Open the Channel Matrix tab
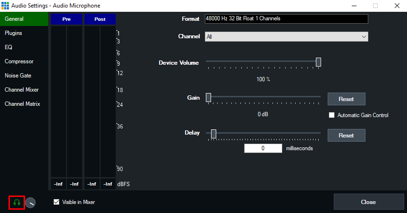The image size is (407, 213). [x=22, y=104]
